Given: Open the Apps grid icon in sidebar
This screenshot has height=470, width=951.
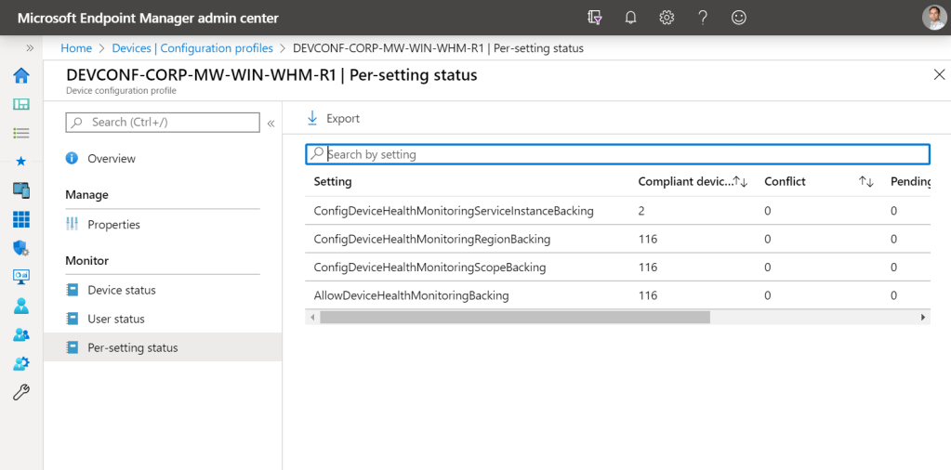Looking at the screenshot, I should tap(20, 219).
